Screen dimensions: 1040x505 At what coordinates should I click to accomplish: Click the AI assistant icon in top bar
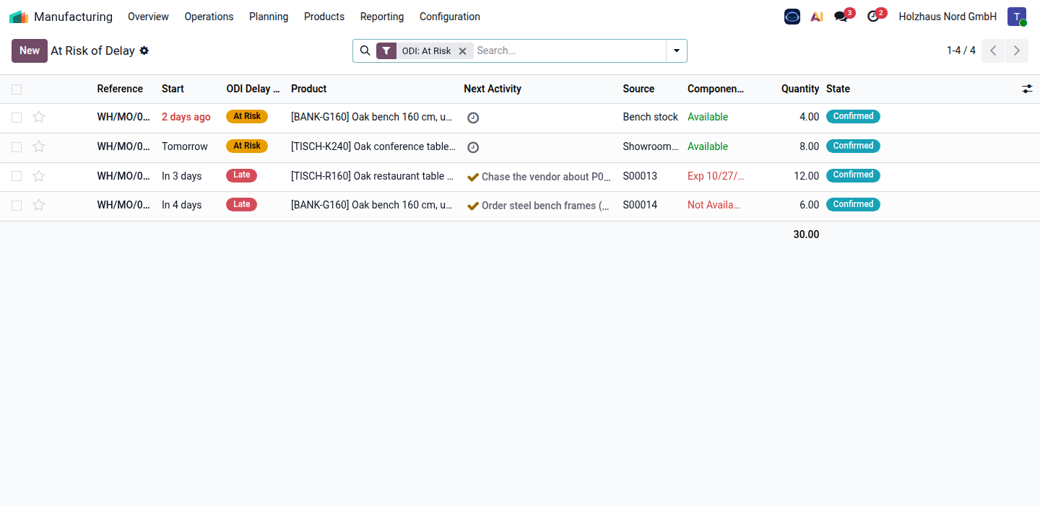point(817,17)
